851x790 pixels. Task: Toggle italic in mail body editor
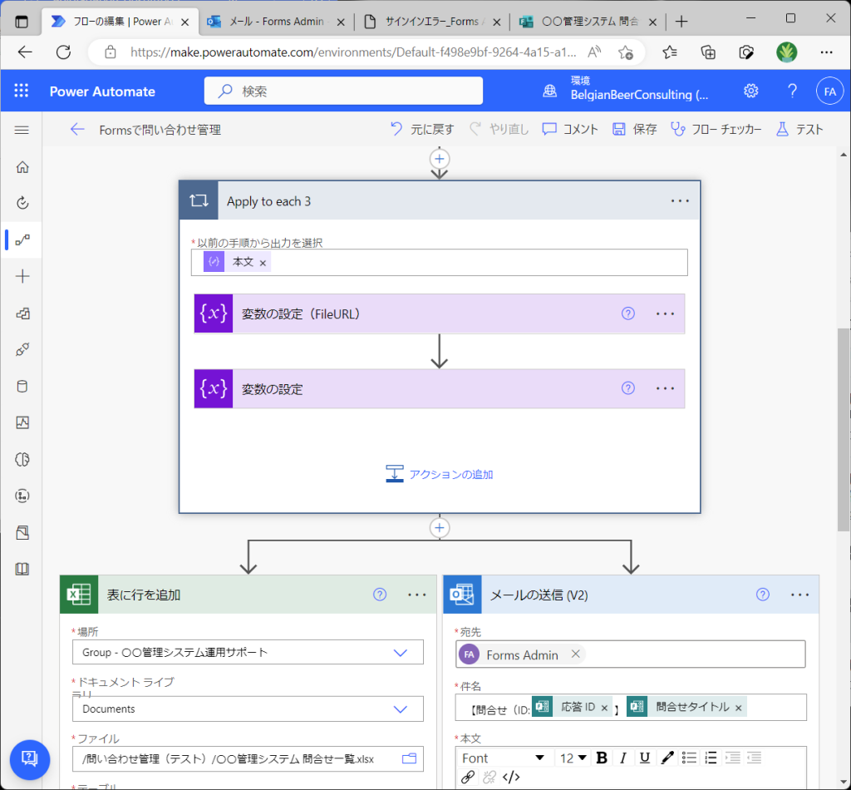pyautogui.click(x=623, y=758)
